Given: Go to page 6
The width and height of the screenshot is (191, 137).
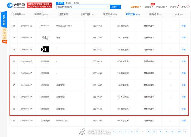Looking at the screenshot, I should (x=149, y=131).
